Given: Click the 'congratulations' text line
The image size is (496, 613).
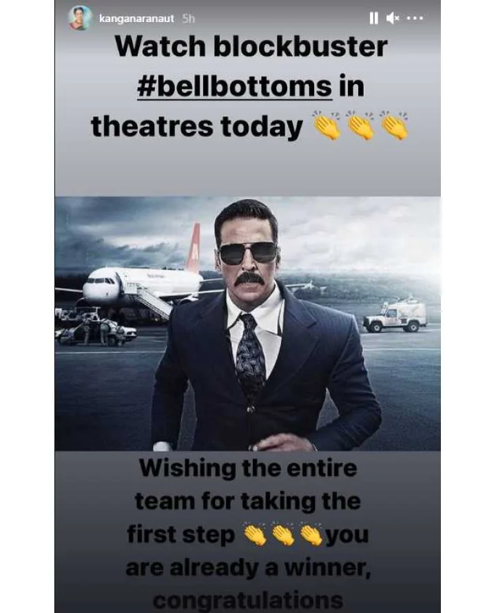Looking at the screenshot, I should [248, 601].
